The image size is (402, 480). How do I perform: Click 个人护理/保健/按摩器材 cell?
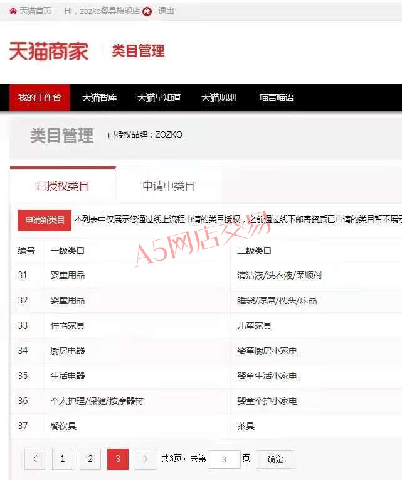(x=97, y=401)
